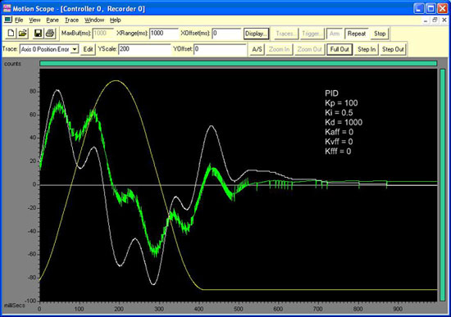Open the View menu
The image size is (451, 317).
pos(34,20)
